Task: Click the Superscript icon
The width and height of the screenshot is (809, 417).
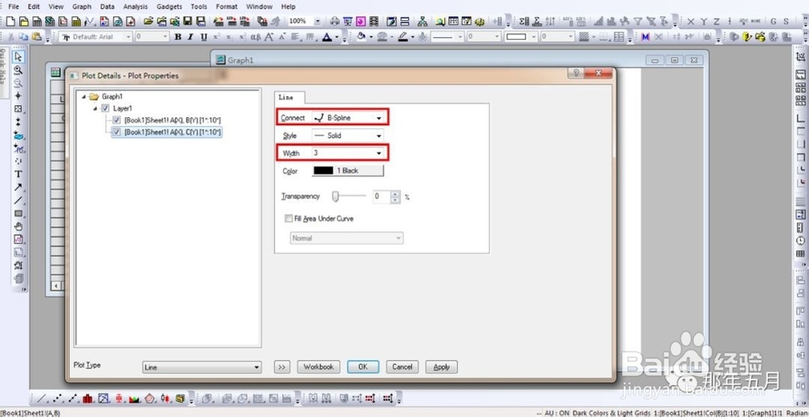Action: click(x=217, y=37)
